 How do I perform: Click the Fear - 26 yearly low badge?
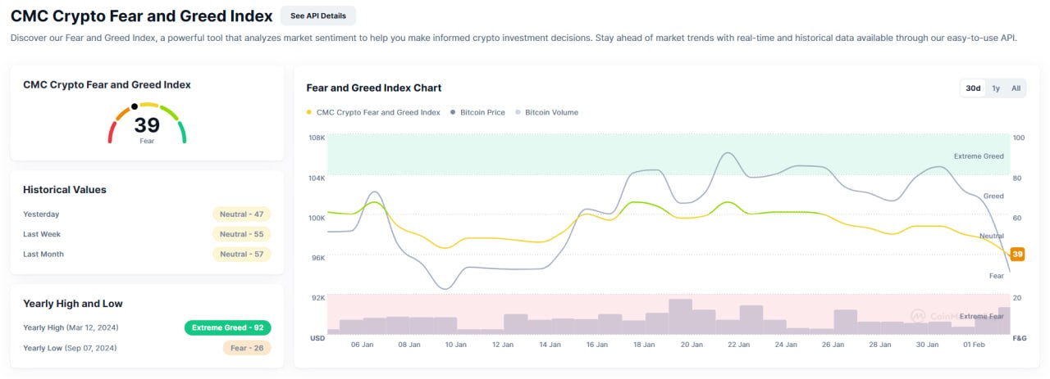point(246,348)
